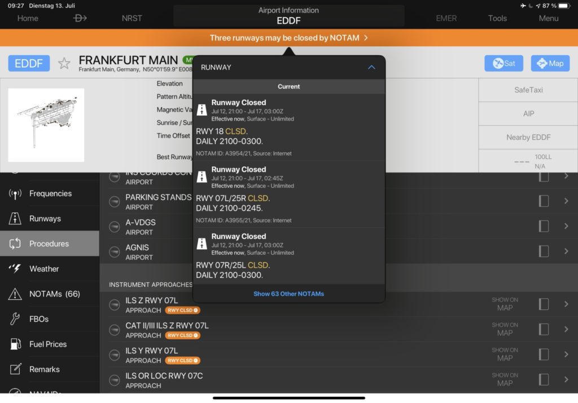Select Show on Map for CAT II/III ILS Z

[x=505, y=329]
